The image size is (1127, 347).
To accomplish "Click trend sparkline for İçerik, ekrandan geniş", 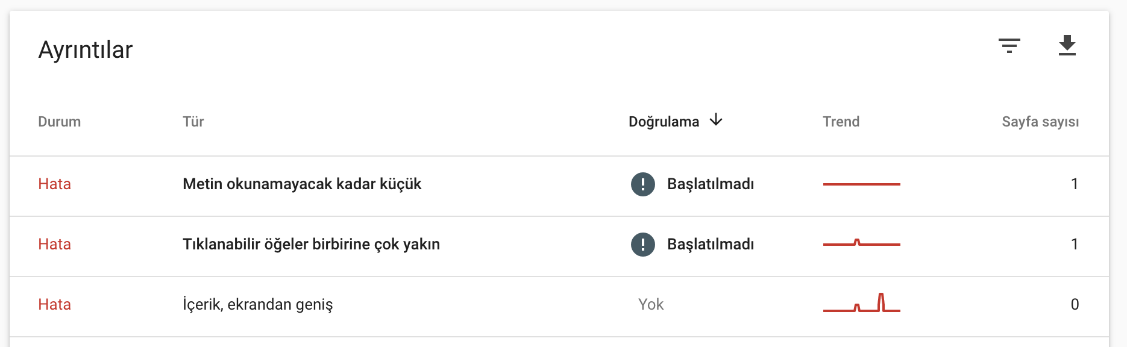I will tap(862, 302).
